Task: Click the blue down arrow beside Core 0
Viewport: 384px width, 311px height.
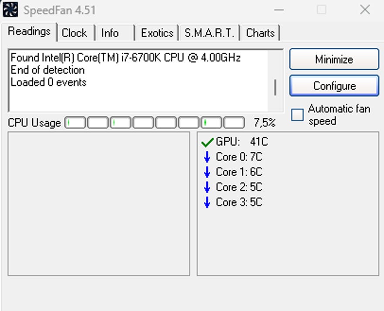Action: (207, 157)
